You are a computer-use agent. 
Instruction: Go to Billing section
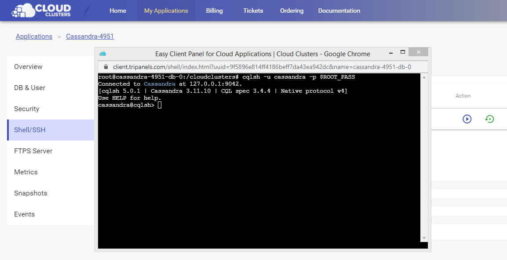point(215,11)
